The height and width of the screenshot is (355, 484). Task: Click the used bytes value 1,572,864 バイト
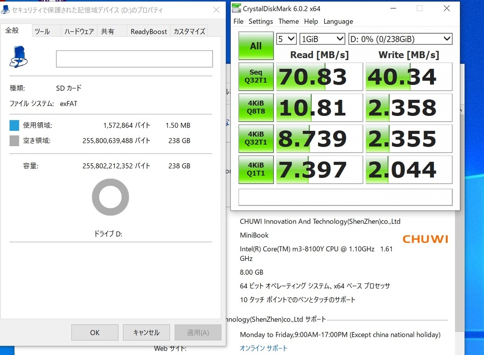click(x=127, y=126)
